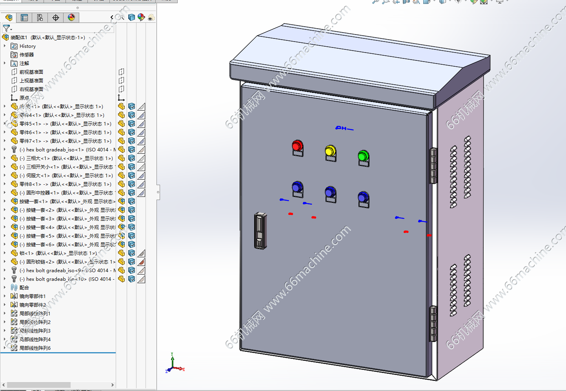Select 前视基准面 plane in tree
Viewport: 566px width, 391px height.
[31, 72]
